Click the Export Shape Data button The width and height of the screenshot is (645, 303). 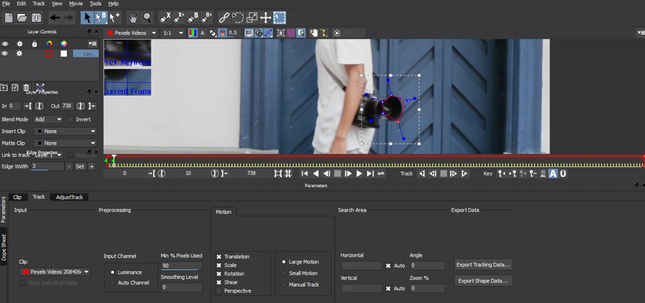pyautogui.click(x=483, y=282)
